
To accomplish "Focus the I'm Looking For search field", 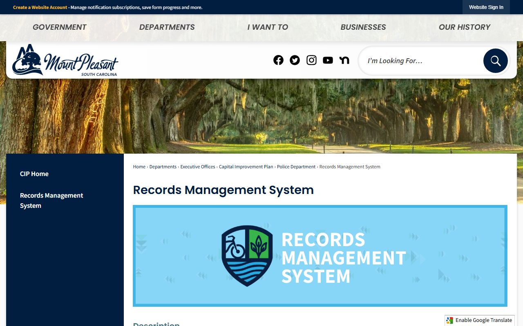I will [x=421, y=61].
